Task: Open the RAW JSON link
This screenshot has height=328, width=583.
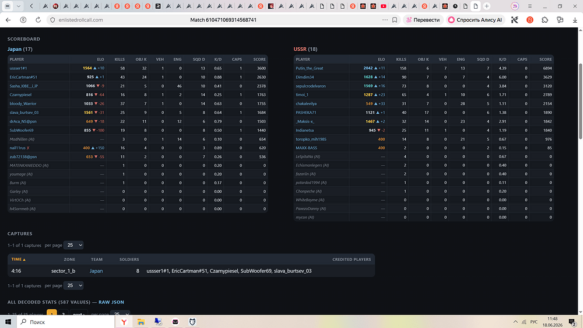Action: pyautogui.click(x=111, y=302)
